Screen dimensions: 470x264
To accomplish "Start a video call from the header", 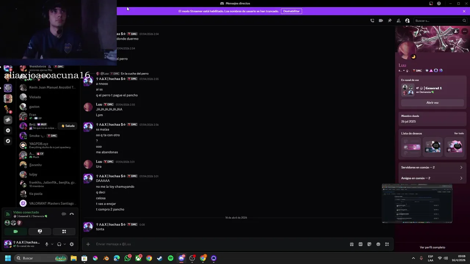I will click(381, 21).
